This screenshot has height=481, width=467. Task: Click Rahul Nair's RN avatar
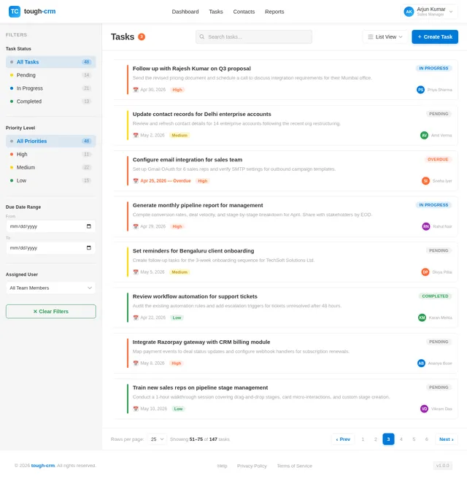(x=426, y=226)
